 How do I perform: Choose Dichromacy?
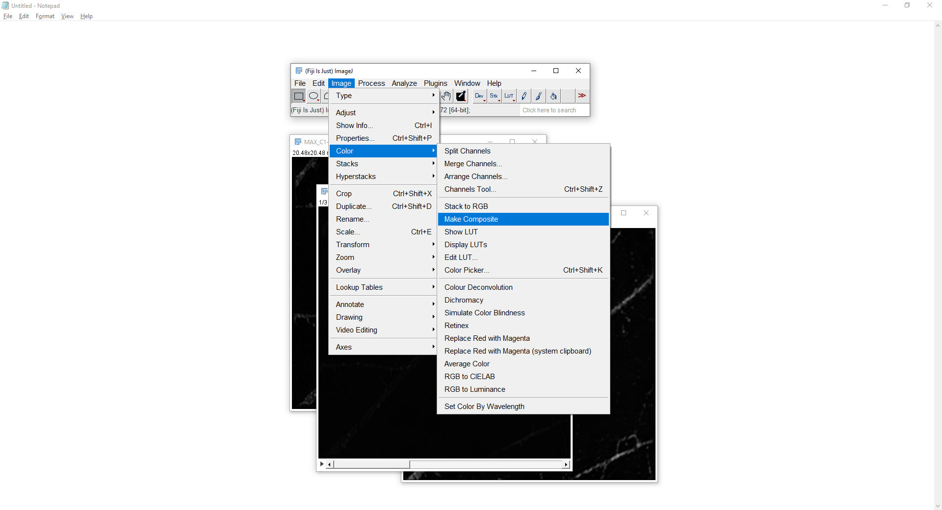523,300
